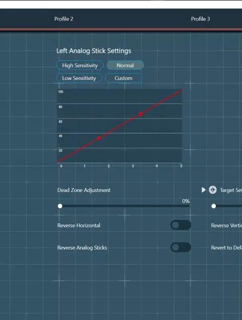The height and width of the screenshot is (320, 242).
Task: Choose the High Sensitivity preset
Action: pyautogui.click(x=80, y=65)
